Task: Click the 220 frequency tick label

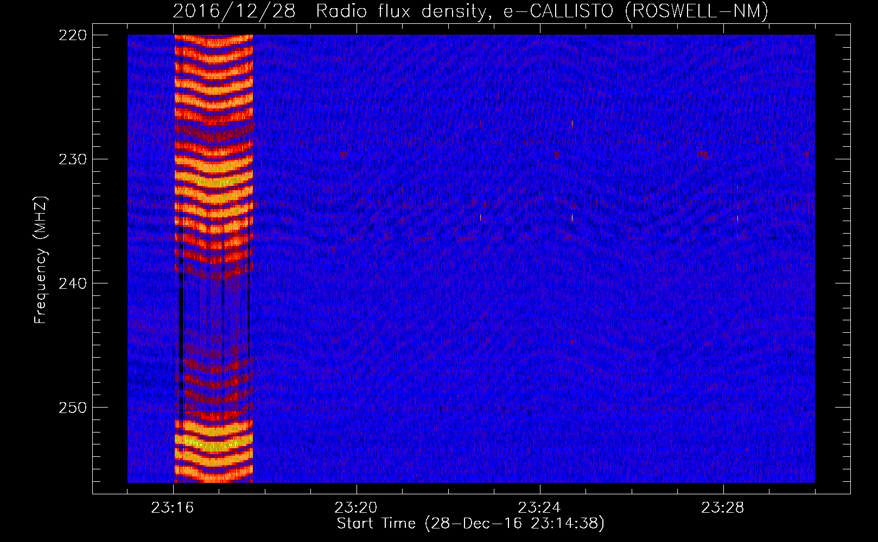Action: (x=72, y=35)
